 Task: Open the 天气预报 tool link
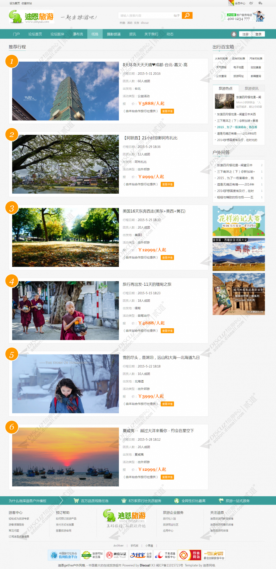tap(221, 67)
